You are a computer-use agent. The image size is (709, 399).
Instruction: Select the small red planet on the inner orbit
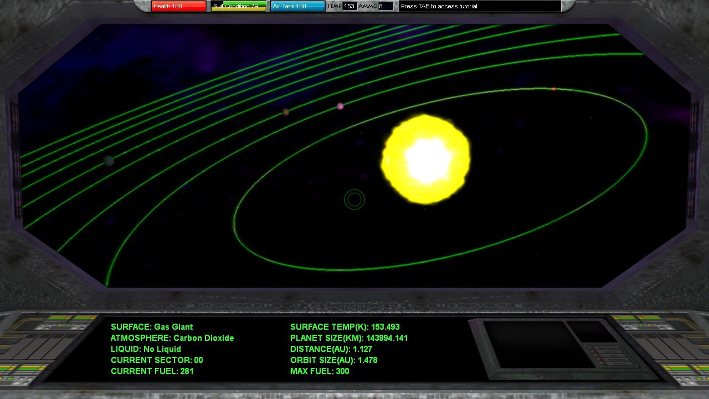point(554,89)
